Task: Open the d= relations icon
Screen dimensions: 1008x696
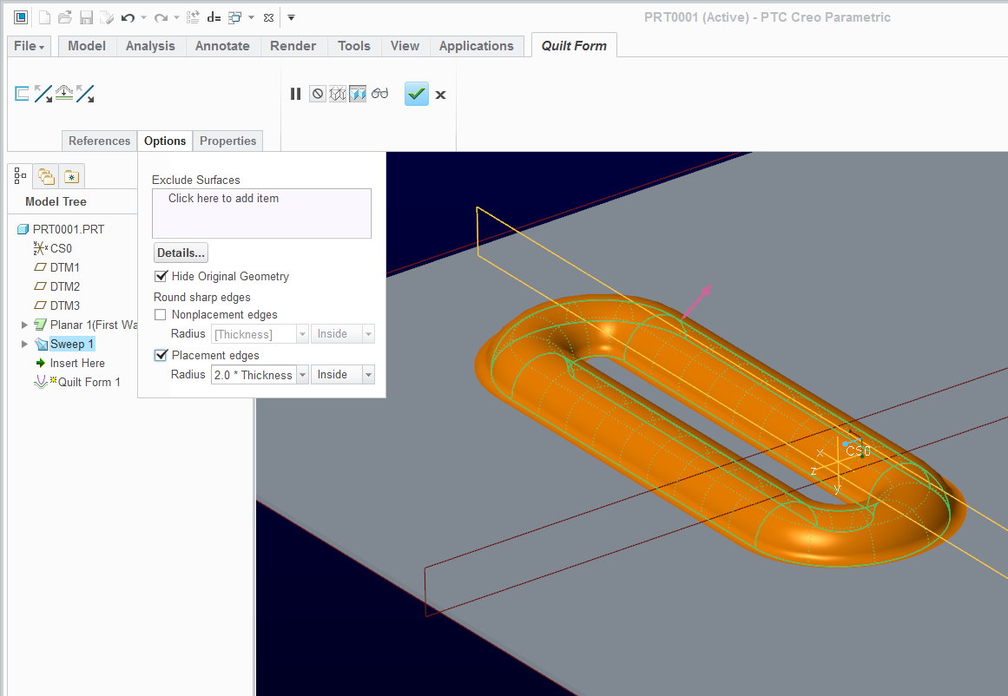Action: pos(214,17)
